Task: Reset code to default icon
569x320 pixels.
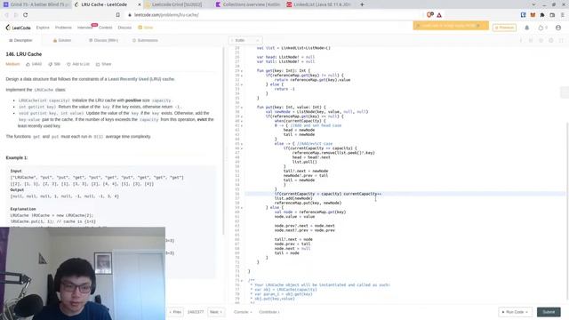Action: click(541, 40)
